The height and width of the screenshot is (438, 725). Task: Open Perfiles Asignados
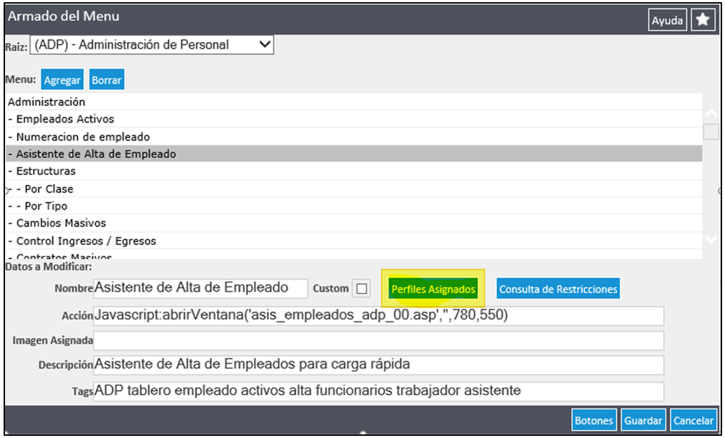tap(433, 289)
